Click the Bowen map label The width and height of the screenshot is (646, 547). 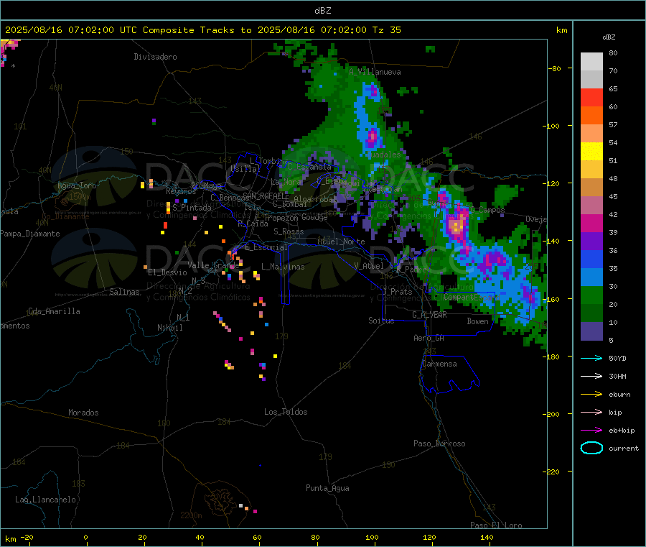[477, 321]
